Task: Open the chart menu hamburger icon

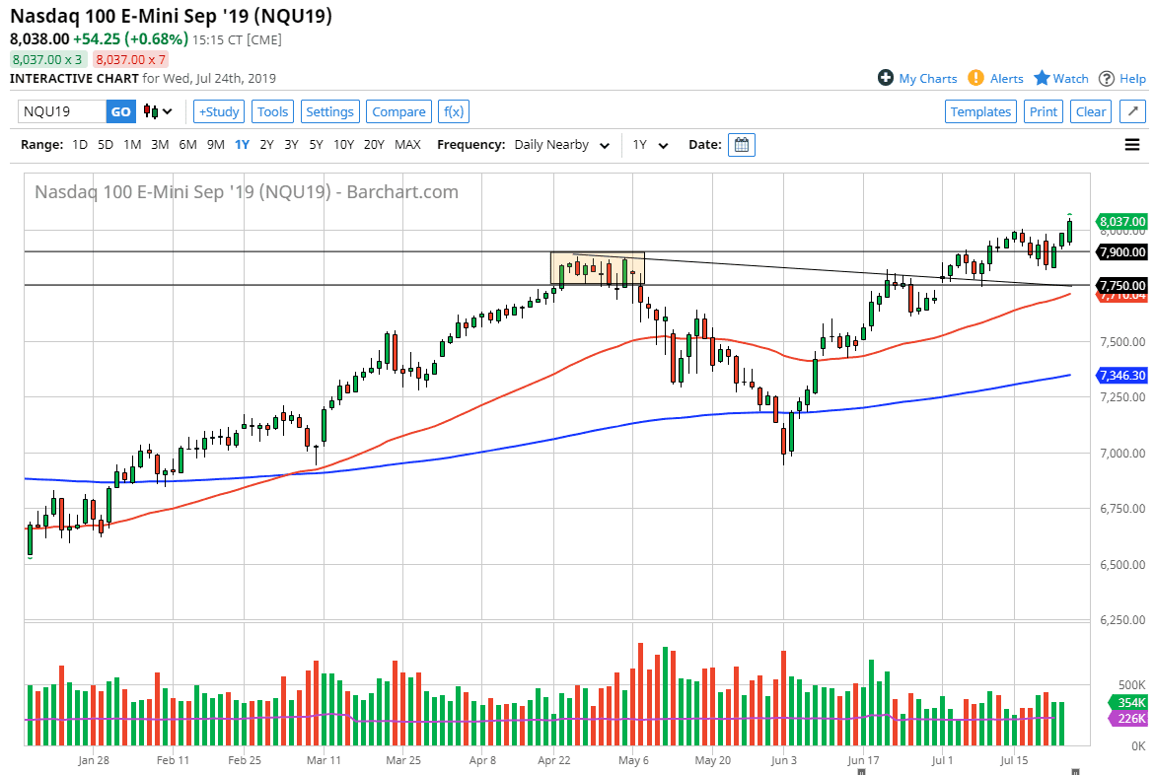Action: [1132, 144]
